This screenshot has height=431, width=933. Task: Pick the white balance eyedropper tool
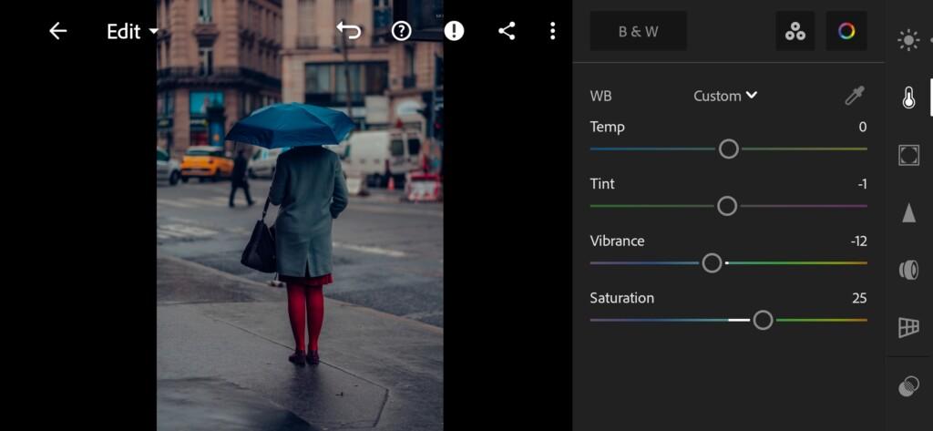(x=855, y=96)
